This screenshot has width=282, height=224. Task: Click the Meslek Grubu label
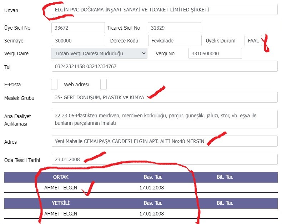pos(19,98)
